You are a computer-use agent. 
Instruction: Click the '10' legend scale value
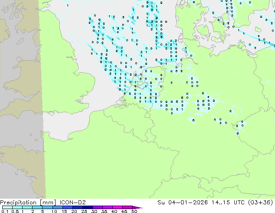coord(54,211)
